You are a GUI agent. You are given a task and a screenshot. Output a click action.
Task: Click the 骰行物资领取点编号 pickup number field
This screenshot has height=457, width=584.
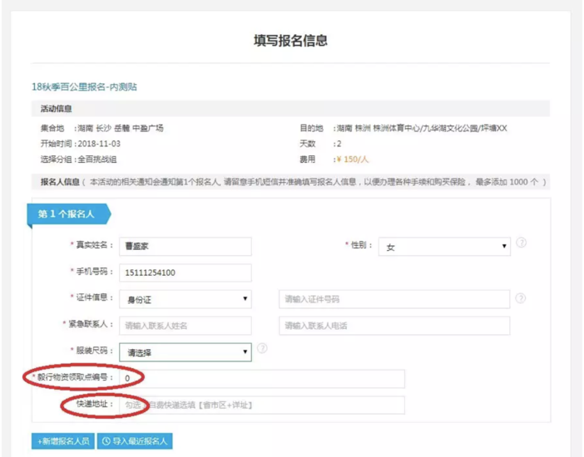tap(262, 379)
